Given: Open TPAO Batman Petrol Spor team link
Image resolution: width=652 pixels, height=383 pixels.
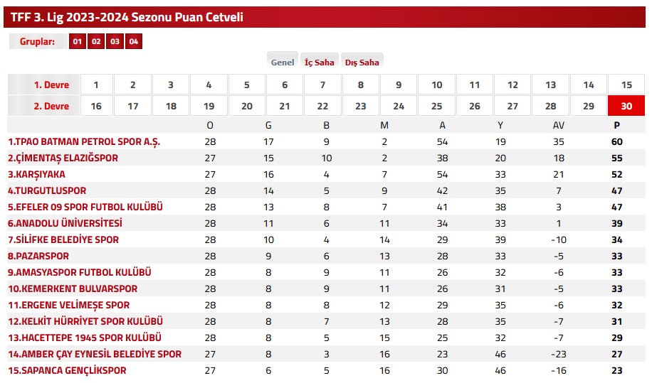Looking at the screenshot, I should coord(84,141).
